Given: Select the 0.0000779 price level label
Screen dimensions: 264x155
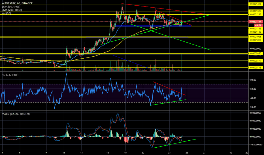Looking at the screenshot, I should tap(256, 61).
